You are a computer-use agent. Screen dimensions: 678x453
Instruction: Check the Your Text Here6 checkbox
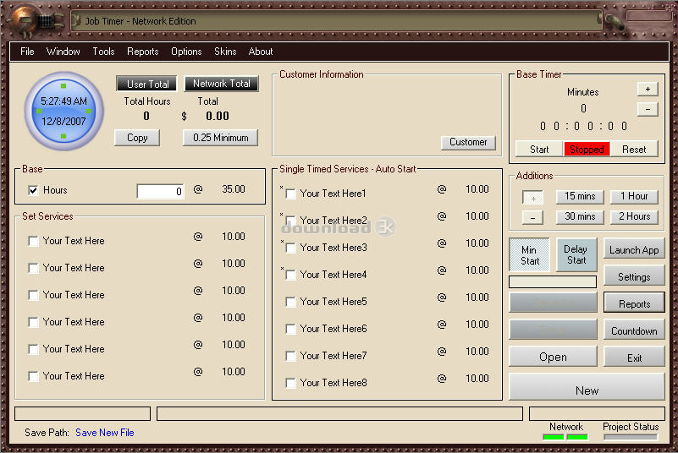tap(291, 329)
